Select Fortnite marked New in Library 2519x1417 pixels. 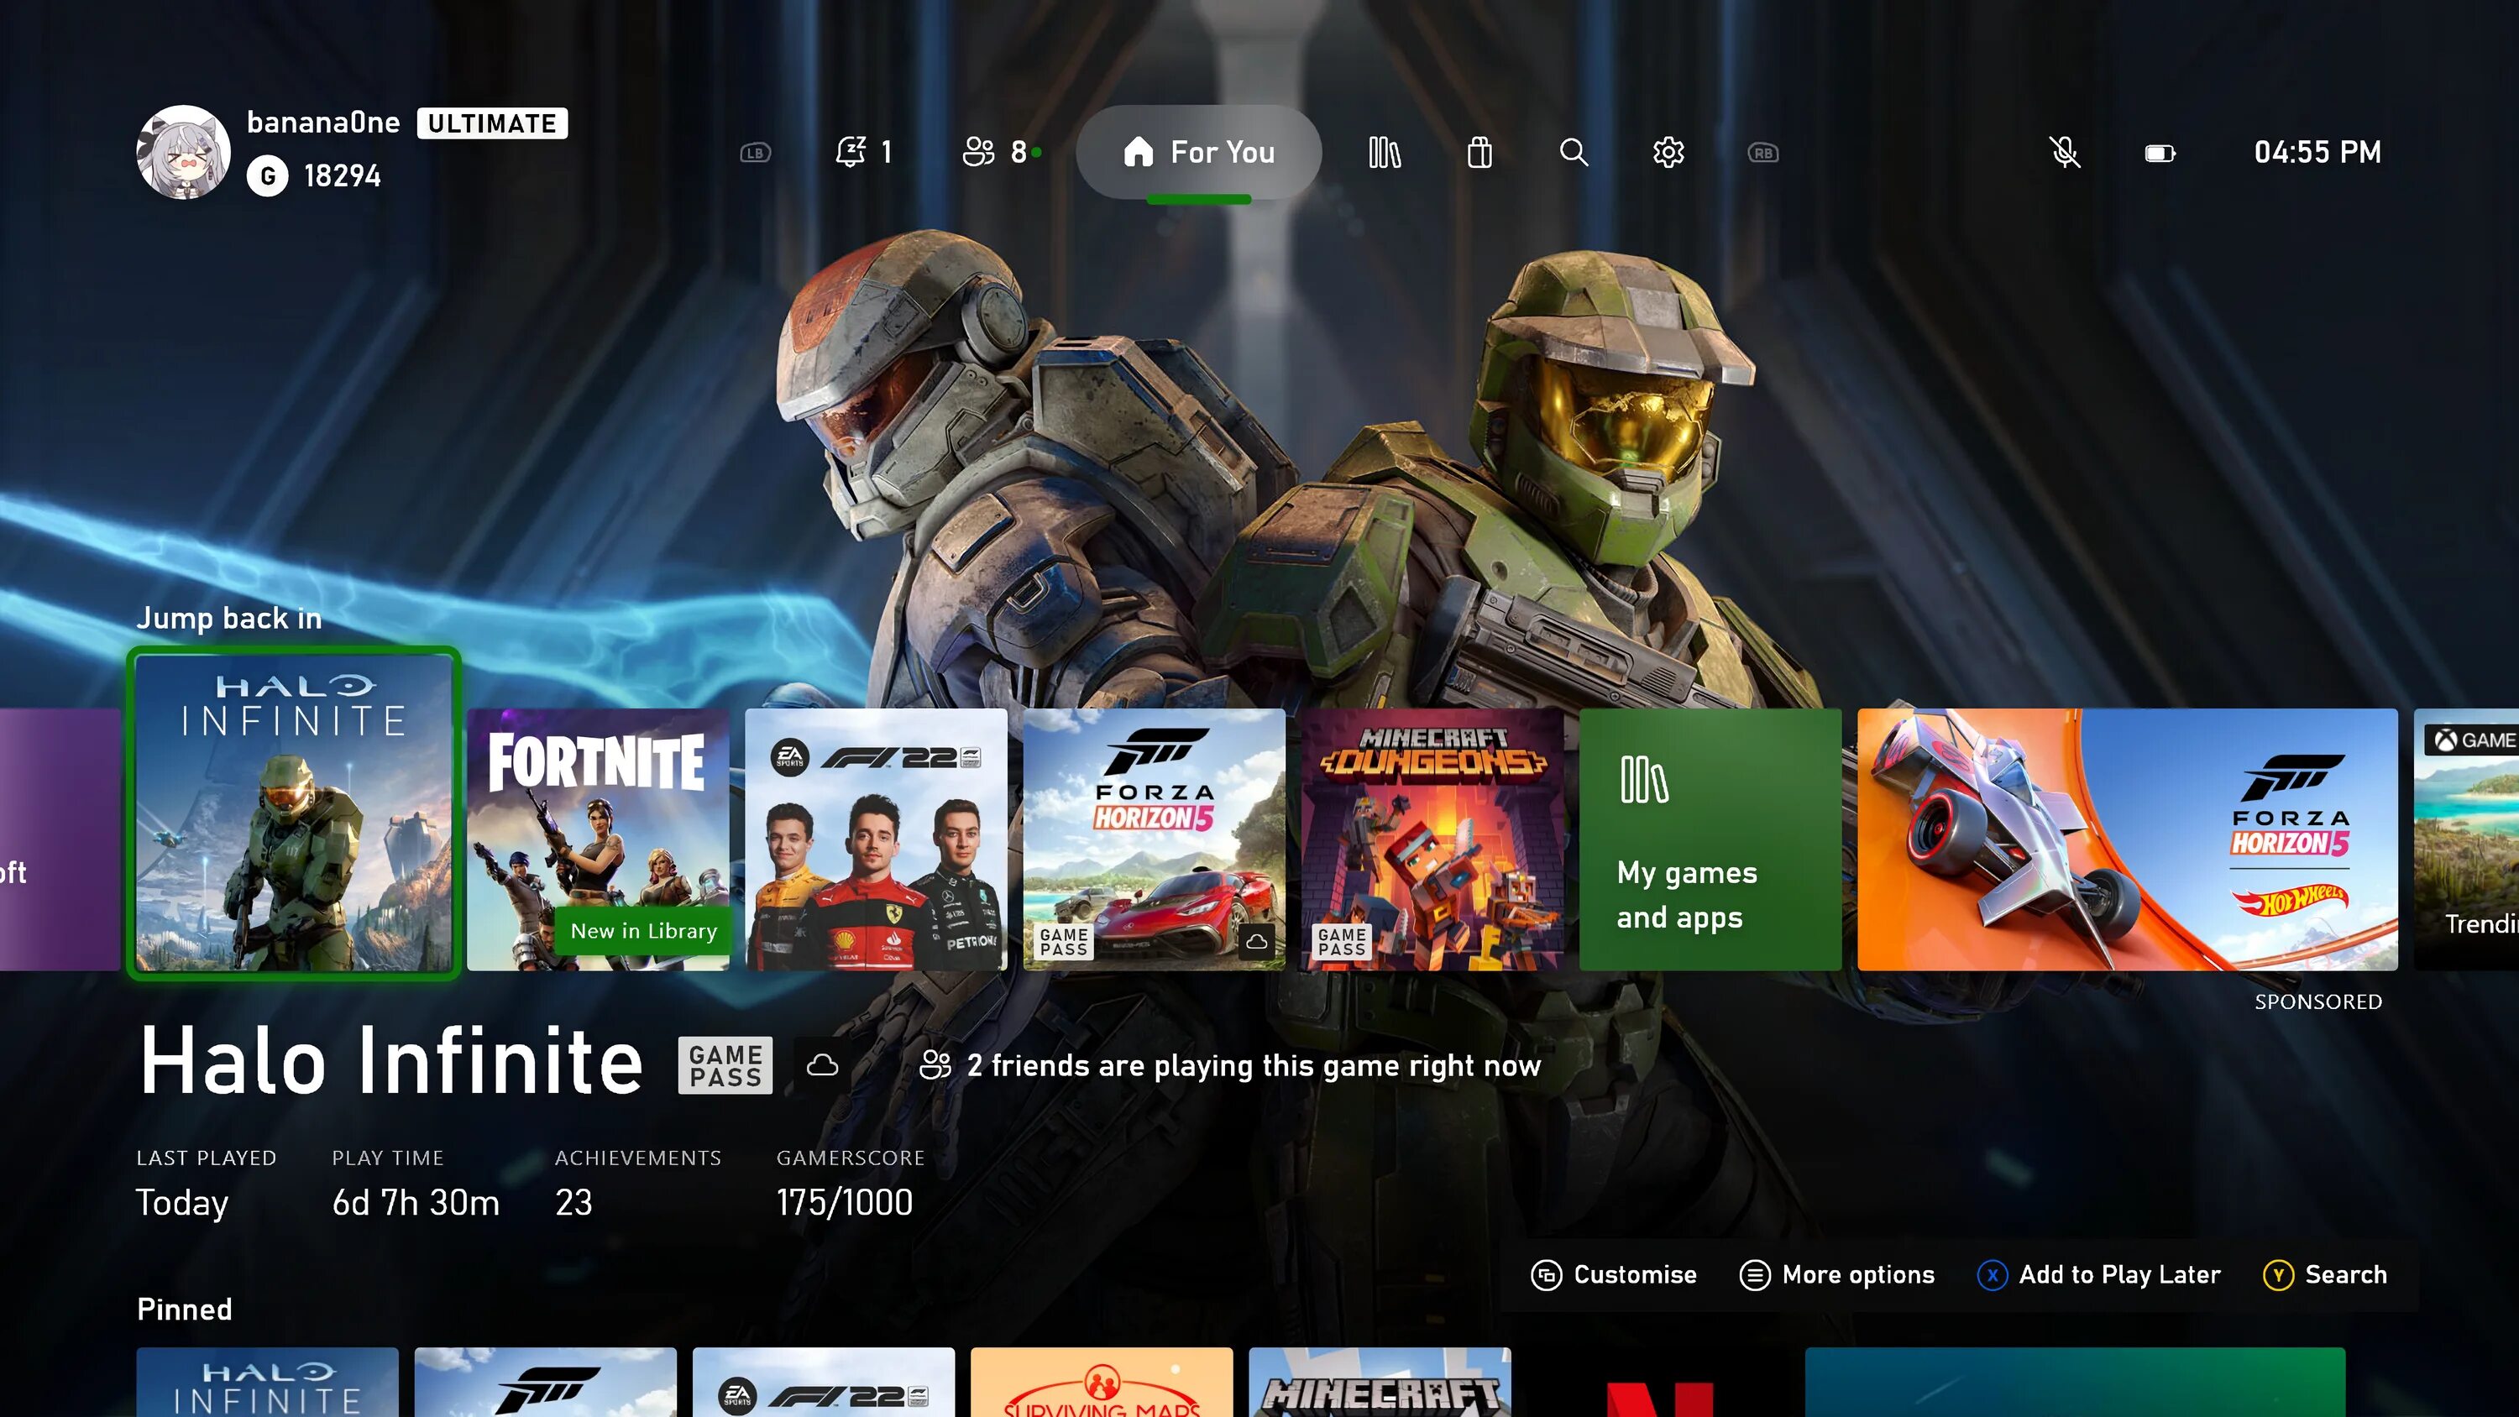pyautogui.click(x=597, y=838)
